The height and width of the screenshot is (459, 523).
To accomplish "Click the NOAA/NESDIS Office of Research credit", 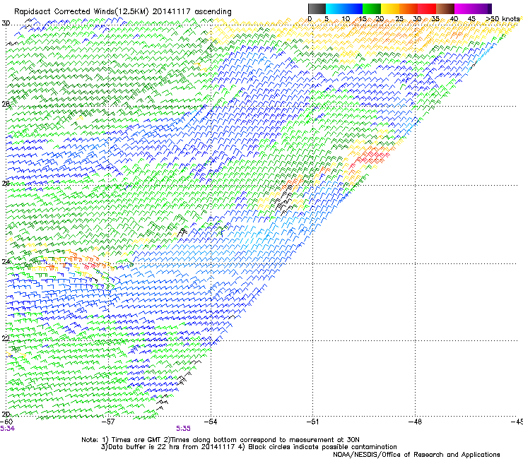I will 416,455.
